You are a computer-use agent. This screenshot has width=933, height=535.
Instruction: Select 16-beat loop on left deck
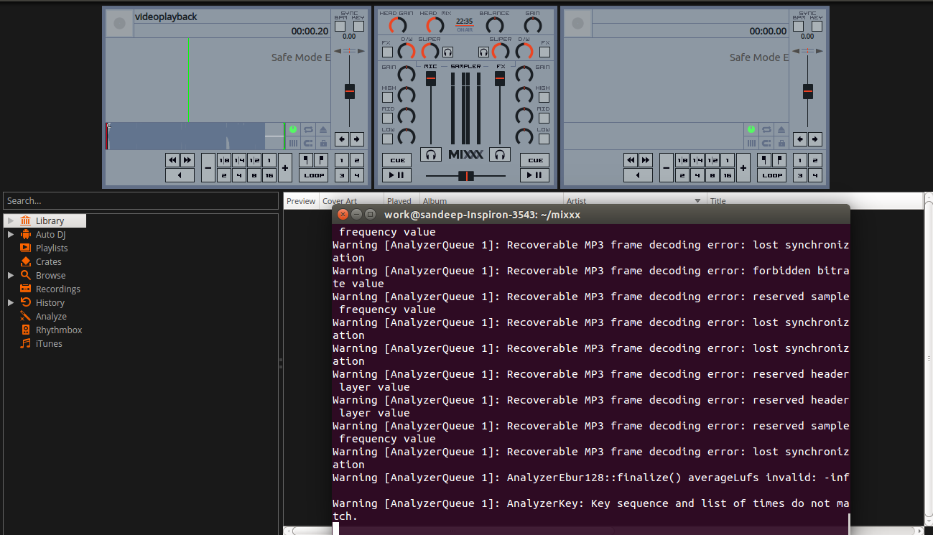point(269,175)
